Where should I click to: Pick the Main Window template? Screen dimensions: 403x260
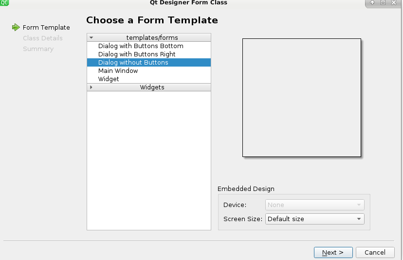point(149,70)
